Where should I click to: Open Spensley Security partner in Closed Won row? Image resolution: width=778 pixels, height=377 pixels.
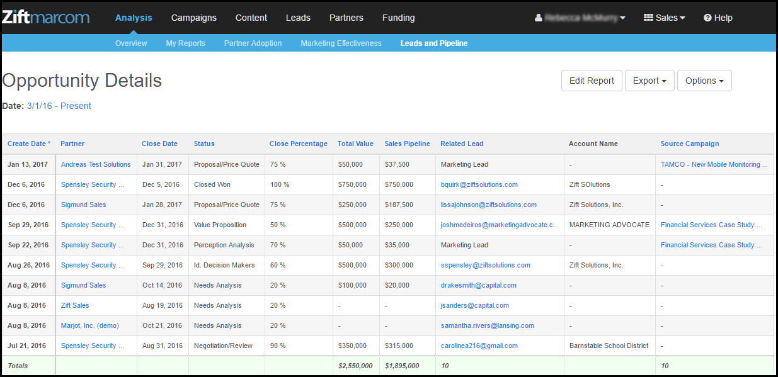[x=93, y=184]
